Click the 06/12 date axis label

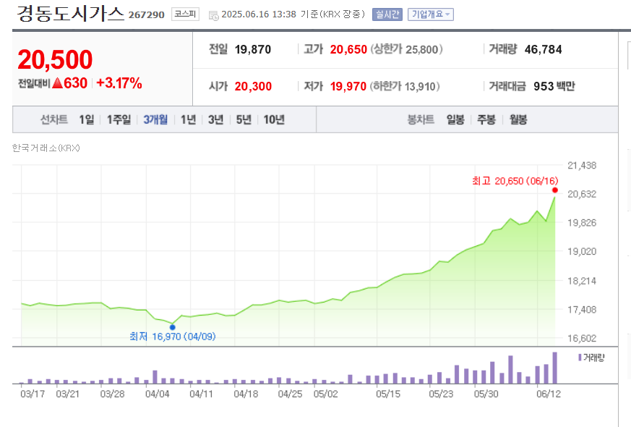[549, 394]
